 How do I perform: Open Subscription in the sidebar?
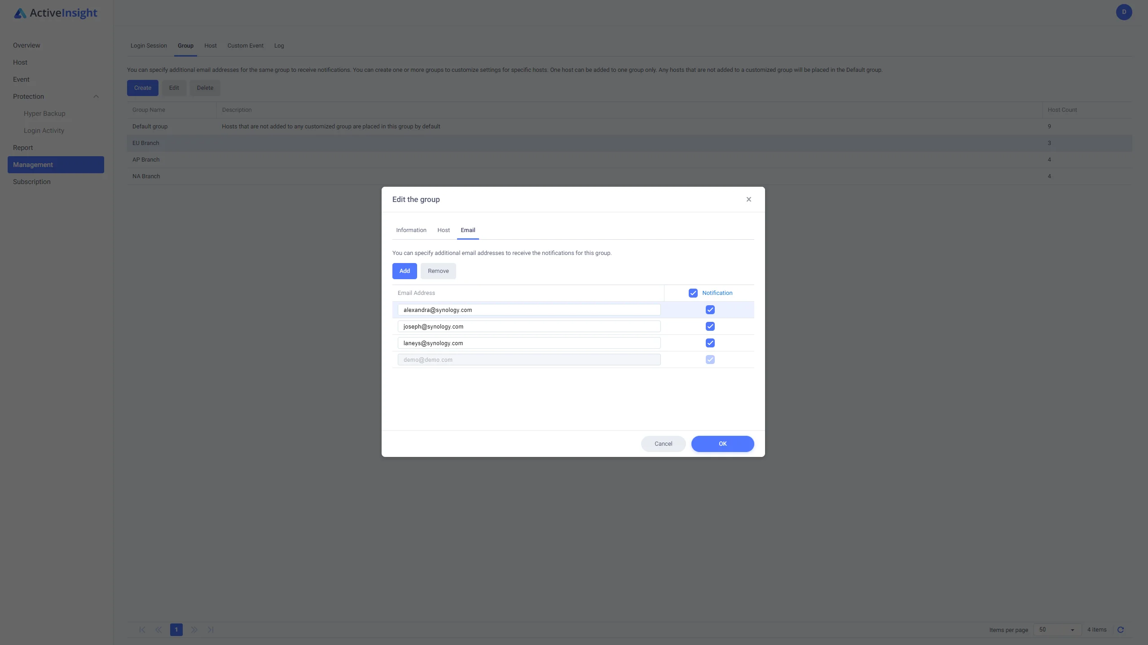[x=32, y=182]
